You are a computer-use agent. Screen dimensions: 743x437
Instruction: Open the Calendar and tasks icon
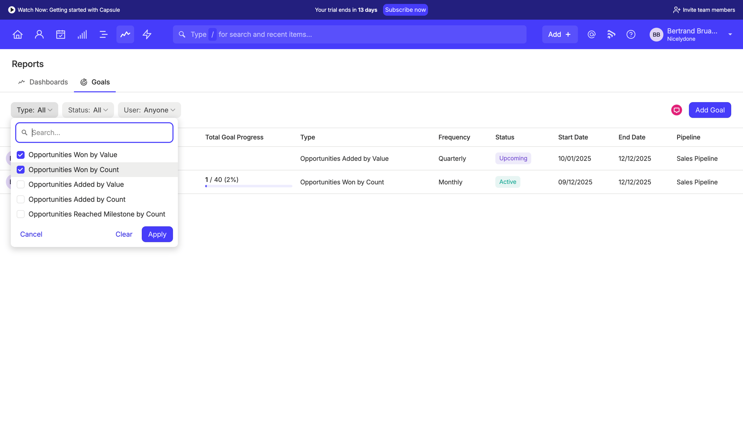[61, 34]
